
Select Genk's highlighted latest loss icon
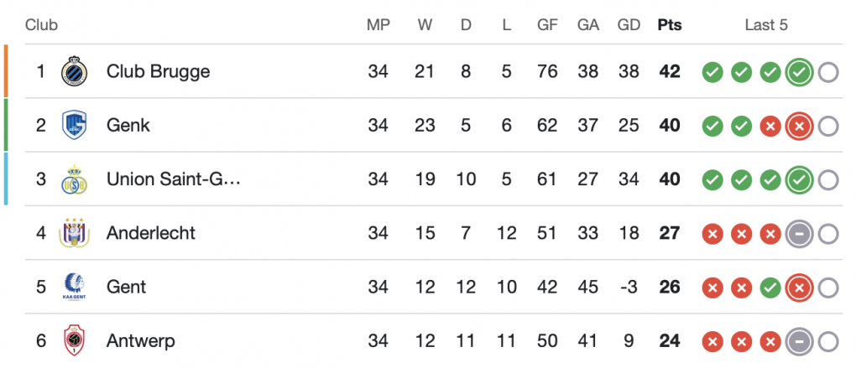tap(799, 126)
